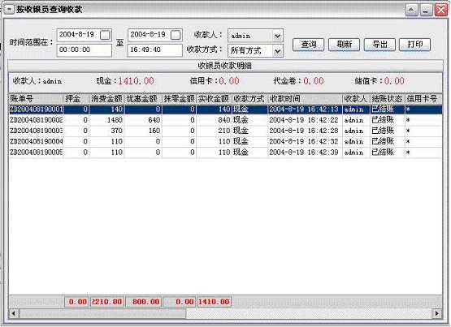The height and width of the screenshot is (327, 451).
Task: Expand the 收款方式 所有方式 dropdown
Action: (277, 51)
